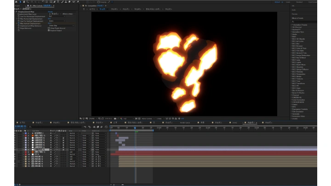Screen dimensions: 331x186
Task: Toggle the eye visibility column of layer 12
Action: pyautogui.click(x=15, y=159)
